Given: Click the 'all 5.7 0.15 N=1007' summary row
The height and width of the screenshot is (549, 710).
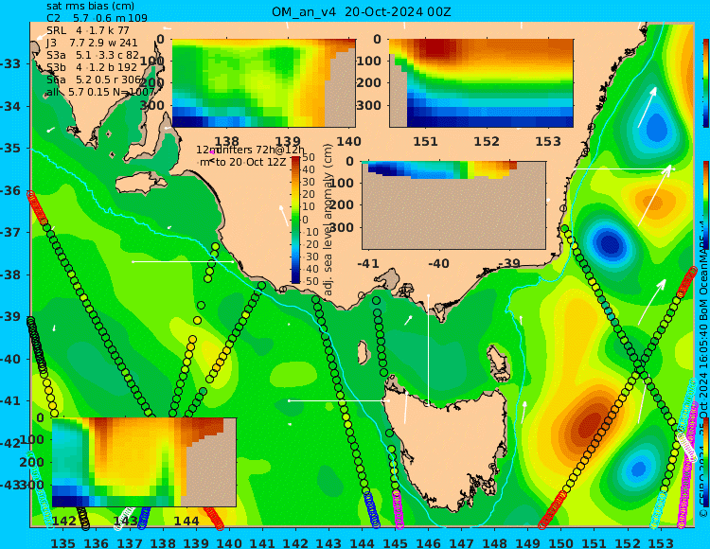Looking at the screenshot, I should (x=100, y=92).
